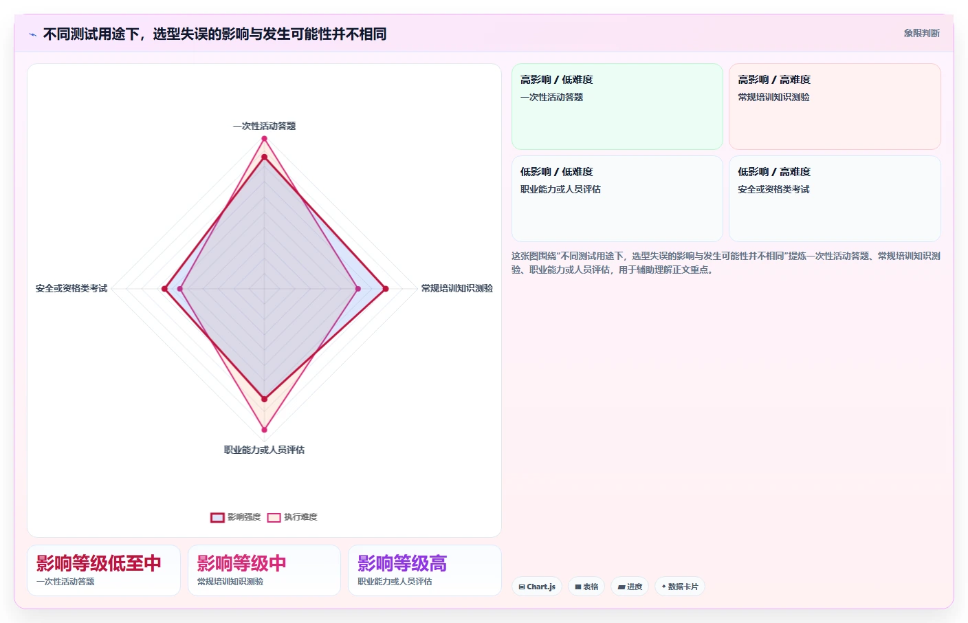Open the 低影响 / 高难度 quadrant card
The height and width of the screenshot is (623, 968).
(x=835, y=199)
